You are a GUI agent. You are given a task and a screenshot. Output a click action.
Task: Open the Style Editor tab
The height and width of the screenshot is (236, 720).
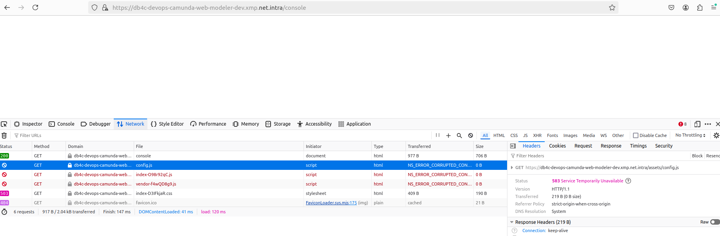click(167, 124)
